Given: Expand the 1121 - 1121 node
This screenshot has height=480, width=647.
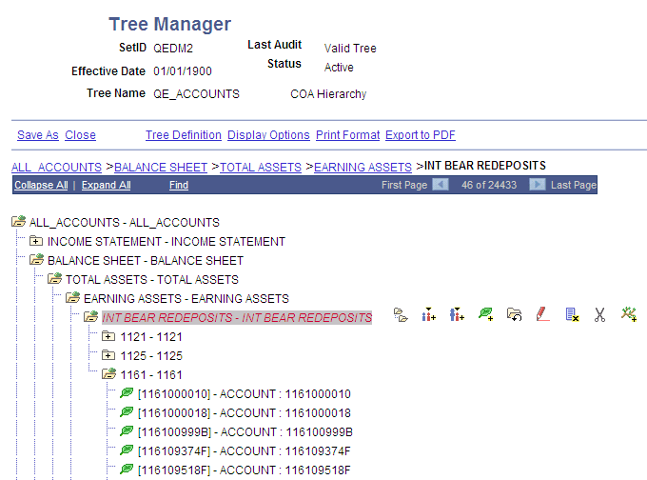Looking at the screenshot, I should click(108, 336).
